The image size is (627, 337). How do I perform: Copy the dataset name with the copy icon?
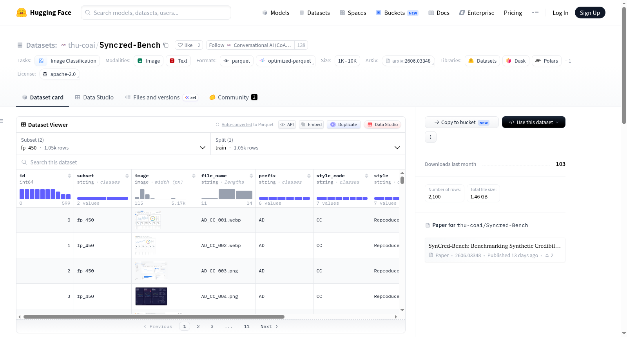(166, 45)
